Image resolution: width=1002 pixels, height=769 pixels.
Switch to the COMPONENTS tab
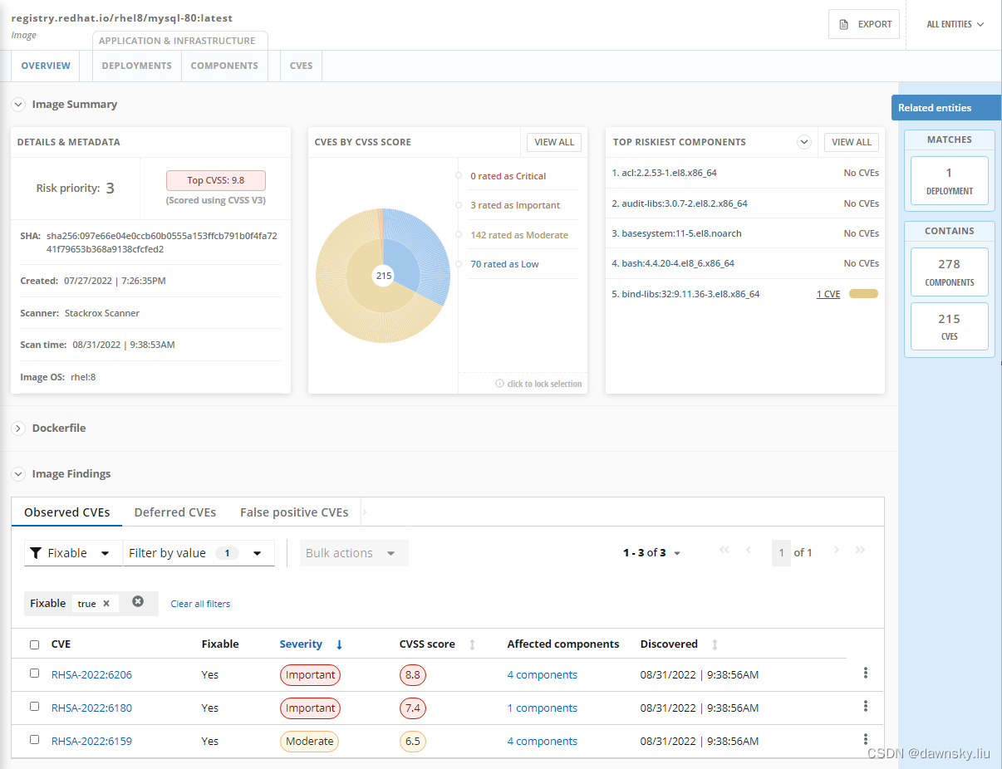(x=224, y=66)
